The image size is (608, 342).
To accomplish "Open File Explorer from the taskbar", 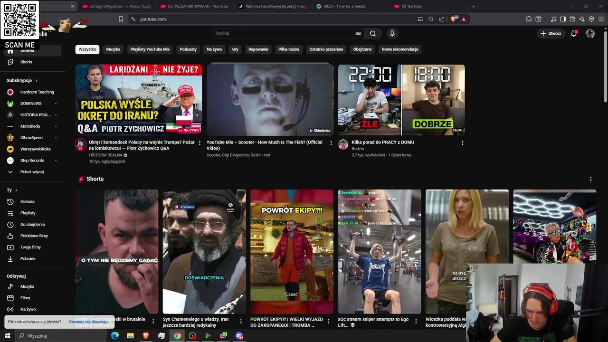I will 130,336.
